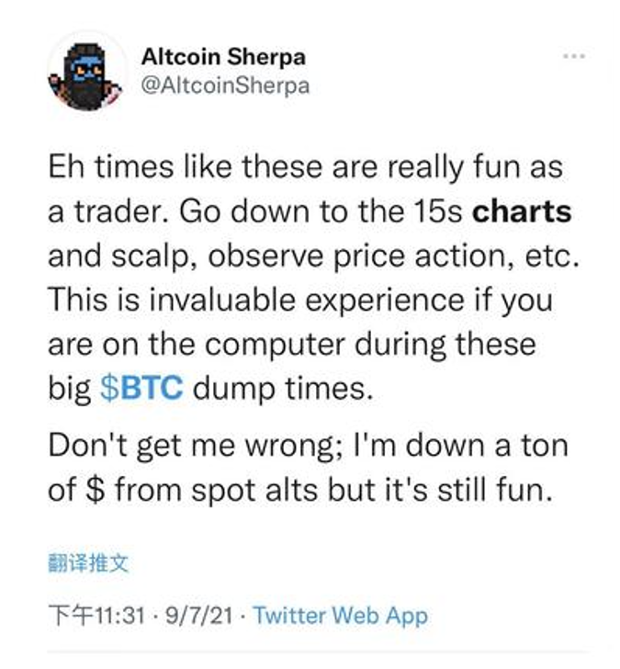The width and height of the screenshot is (620, 669).
Task: Click the 9/7/21 tweet date
Action: (199, 616)
